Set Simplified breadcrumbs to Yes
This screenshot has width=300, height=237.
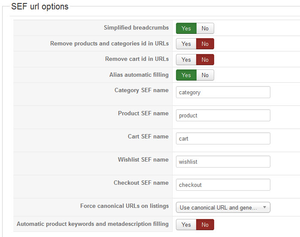[186, 28]
